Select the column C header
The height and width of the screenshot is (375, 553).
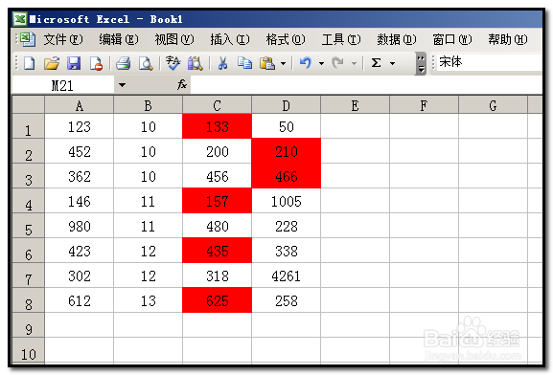[x=217, y=105]
